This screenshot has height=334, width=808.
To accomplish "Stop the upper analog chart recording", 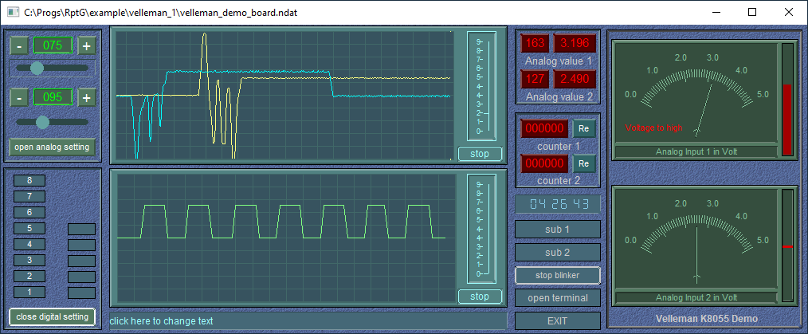I will point(480,154).
